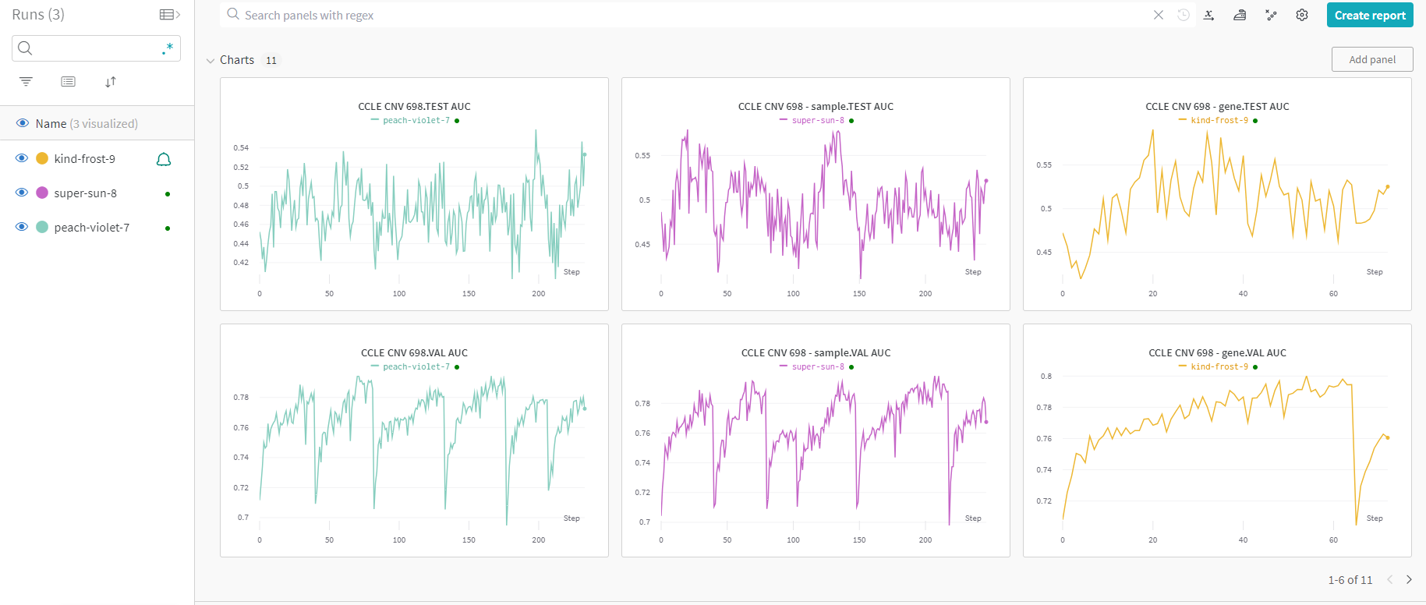Click the green status dot of super-sun-8

pyautogui.click(x=168, y=193)
